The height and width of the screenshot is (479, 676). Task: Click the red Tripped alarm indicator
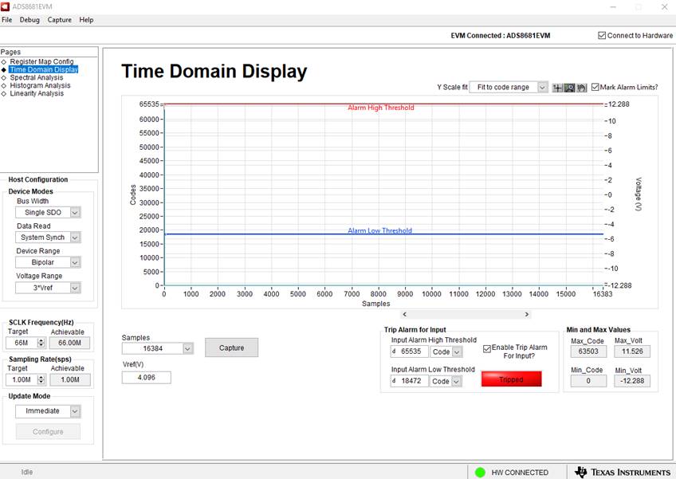coord(511,379)
